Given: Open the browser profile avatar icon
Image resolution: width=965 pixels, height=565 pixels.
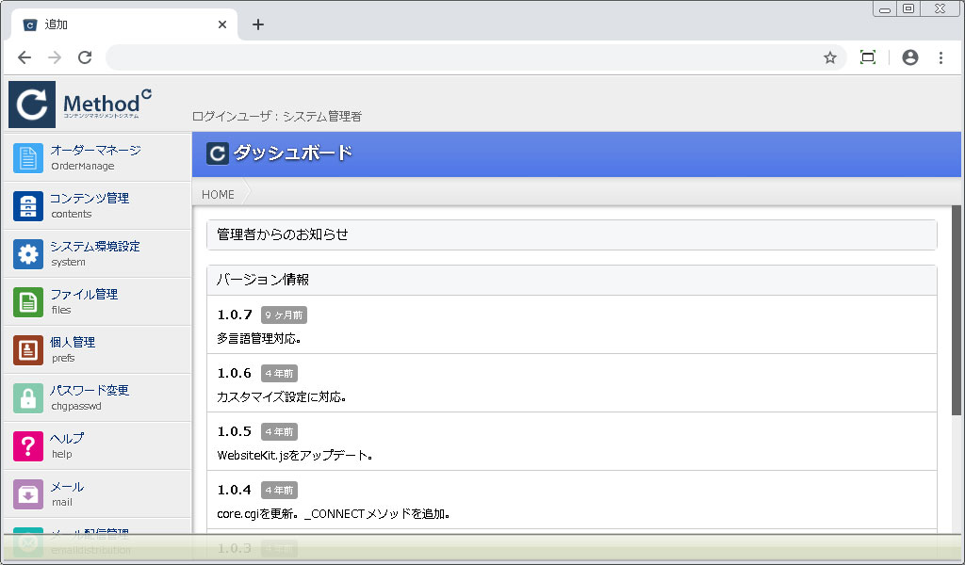Looking at the screenshot, I should point(909,57).
